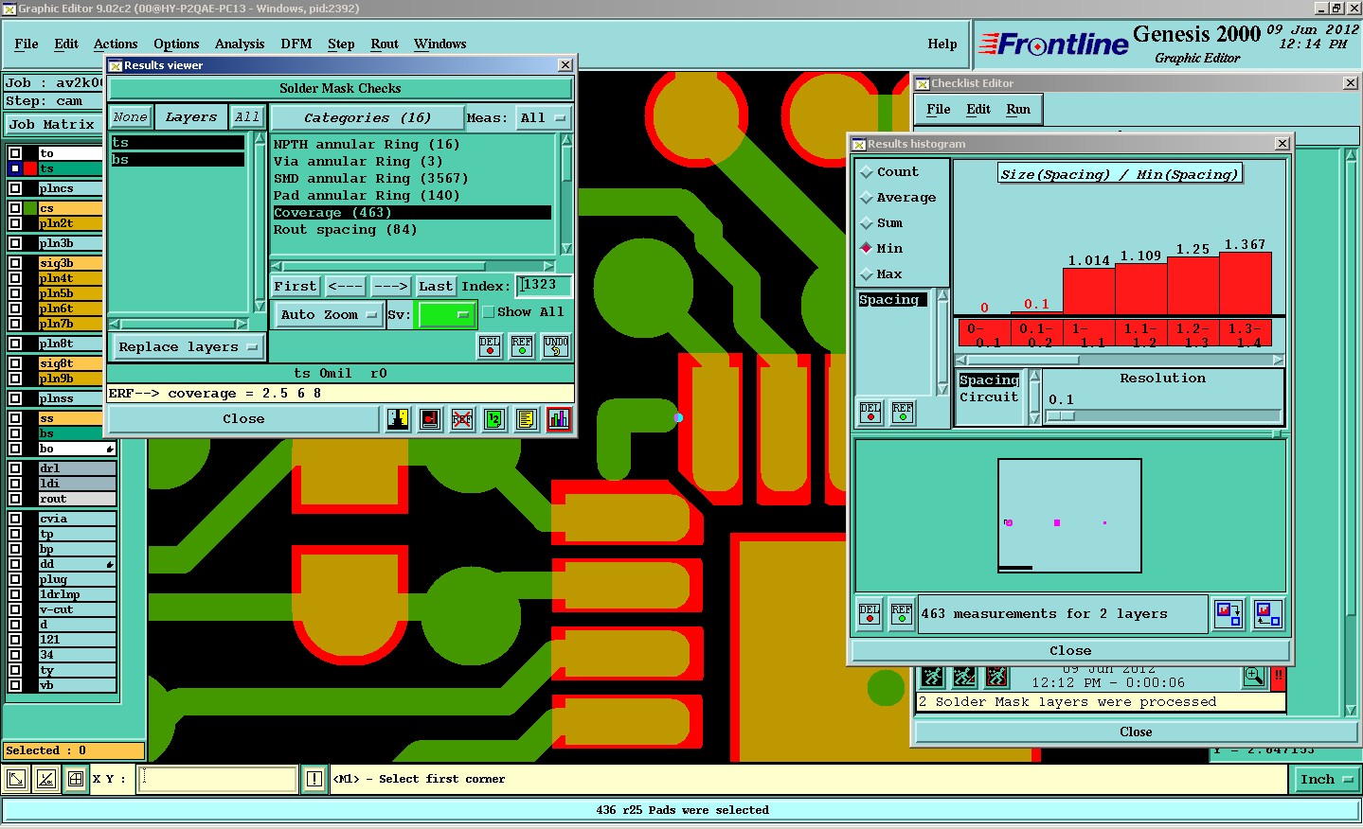The height and width of the screenshot is (829, 1363).
Task: Click the second running-man icon in Checklist
Action: tap(964, 677)
